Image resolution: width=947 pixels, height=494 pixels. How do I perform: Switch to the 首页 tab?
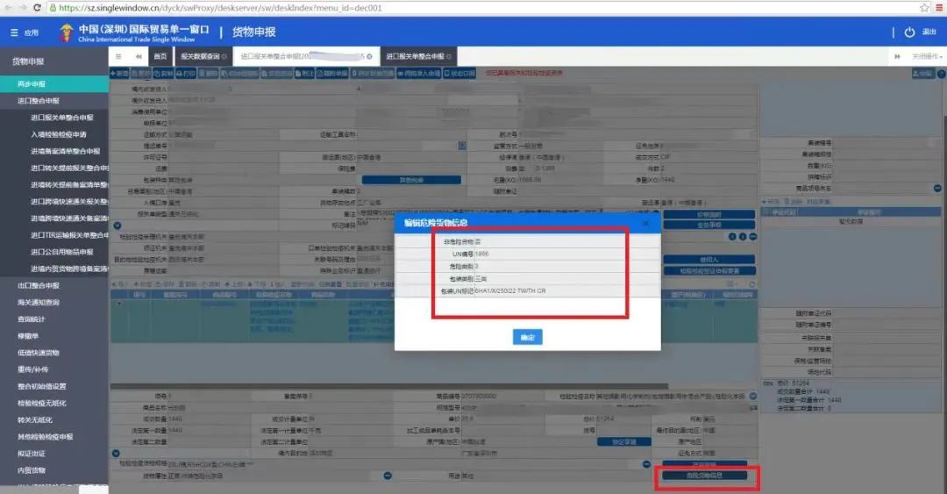tap(160, 56)
